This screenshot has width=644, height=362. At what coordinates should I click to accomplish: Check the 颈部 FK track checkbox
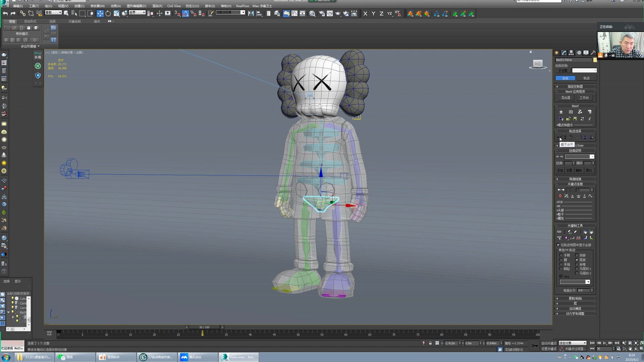click(577, 255)
